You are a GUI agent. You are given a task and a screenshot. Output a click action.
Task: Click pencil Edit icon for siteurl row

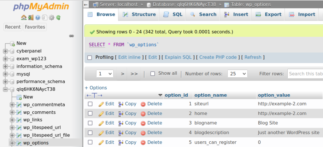coord(101,104)
